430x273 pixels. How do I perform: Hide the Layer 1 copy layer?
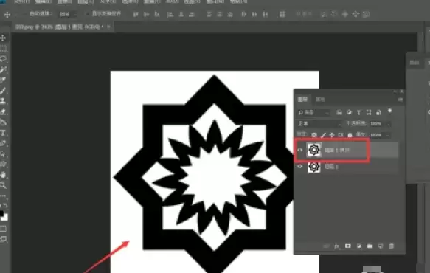point(299,150)
